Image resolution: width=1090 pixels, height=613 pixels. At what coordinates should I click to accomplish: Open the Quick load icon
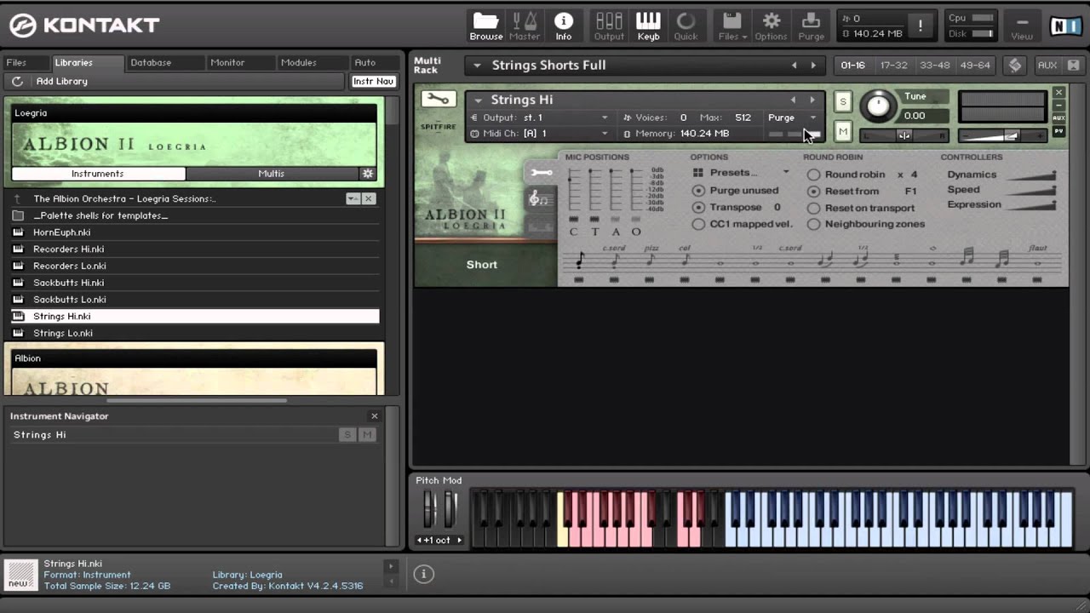tap(686, 26)
